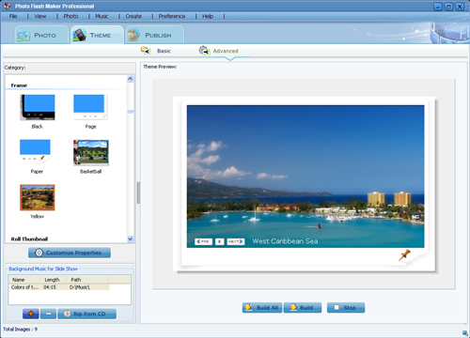Choose the Yellow frame thumbnail
This screenshot has width=470, height=338.
[38, 197]
